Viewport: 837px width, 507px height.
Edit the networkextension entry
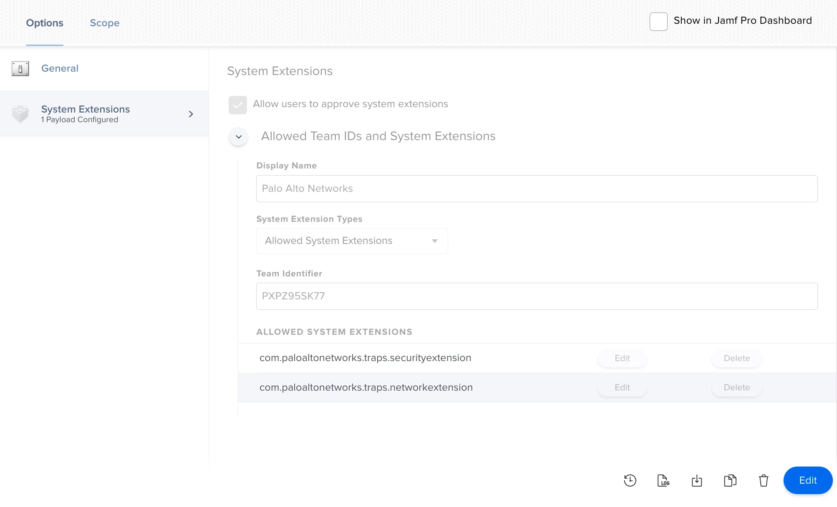[622, 387]
